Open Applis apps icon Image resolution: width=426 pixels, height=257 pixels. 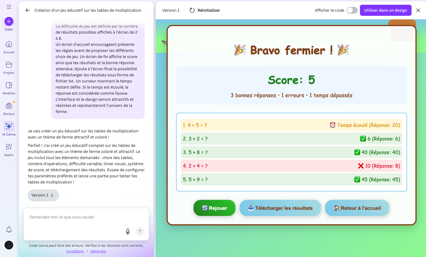pyautogui.click(x=9, y=147)
